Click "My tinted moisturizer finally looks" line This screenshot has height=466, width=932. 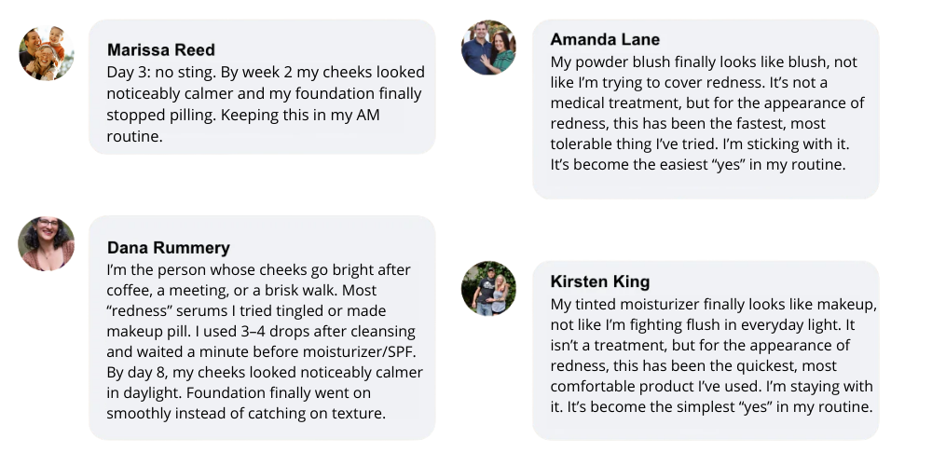pos(713,304)
